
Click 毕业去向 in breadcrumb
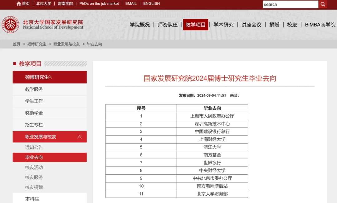94,44
